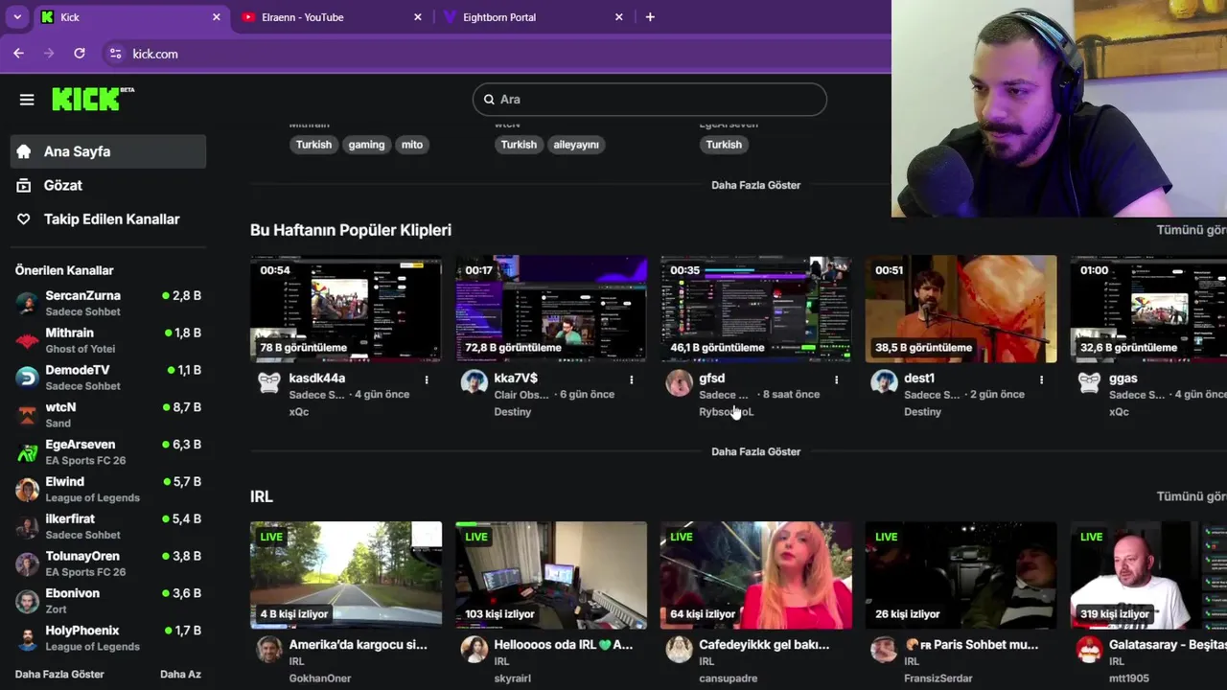Open gfsd clip author avatar
The width and height of the screenshot is (1227, 690).
pyautogui.click(x=679, y=382)
